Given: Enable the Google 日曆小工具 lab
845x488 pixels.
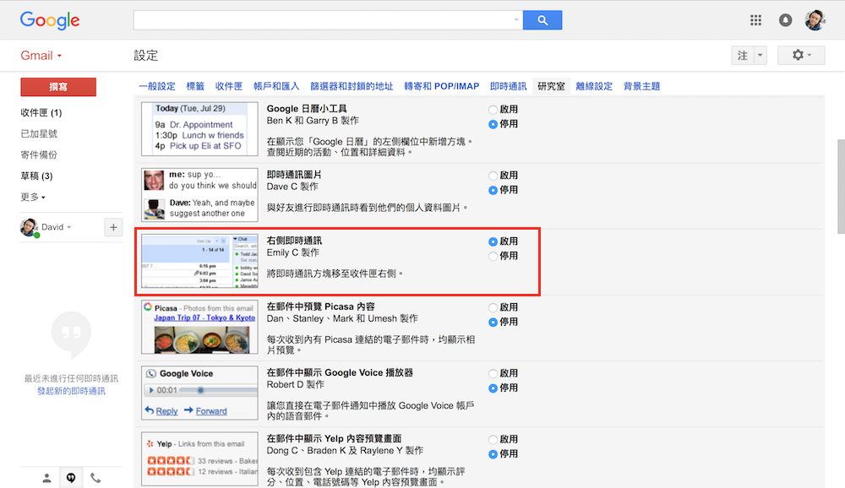Looking at the screenshot, I should pyautogui.click(x=493, y=110).
